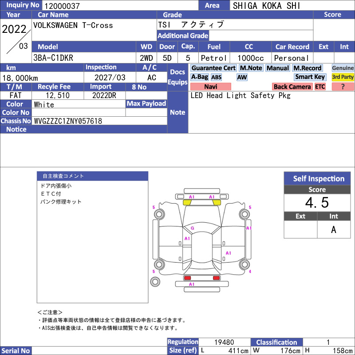This screenshot has width=355, height=355.
Task: Click the Personal car record value
Action: (292, 58)
